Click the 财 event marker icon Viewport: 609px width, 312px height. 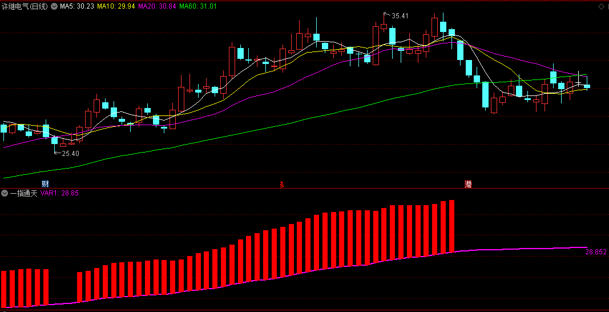tap(45, 184)
